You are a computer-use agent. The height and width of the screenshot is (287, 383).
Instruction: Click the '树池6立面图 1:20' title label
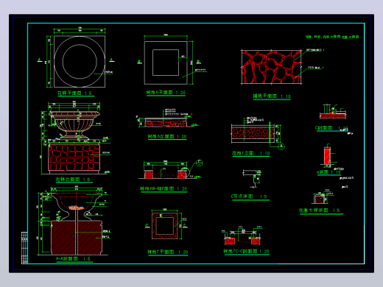point(167,136)
